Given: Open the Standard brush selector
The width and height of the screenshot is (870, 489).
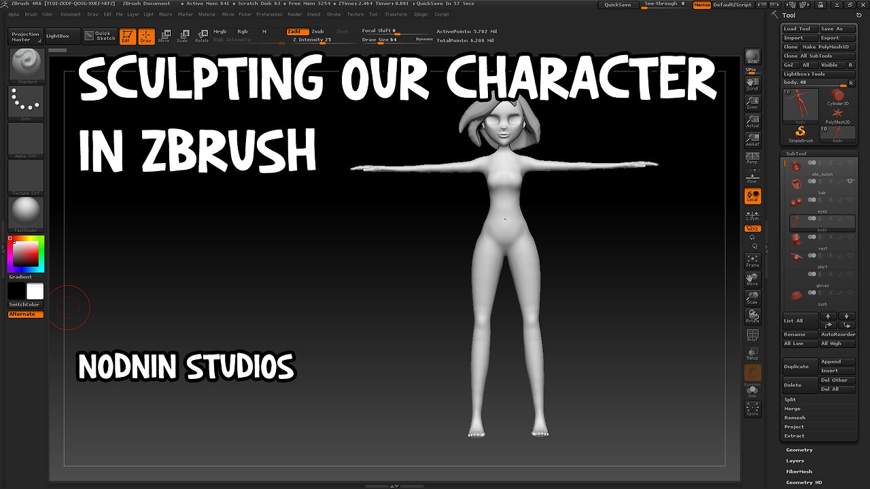Looking at the screenshot, I should point(27,67).
